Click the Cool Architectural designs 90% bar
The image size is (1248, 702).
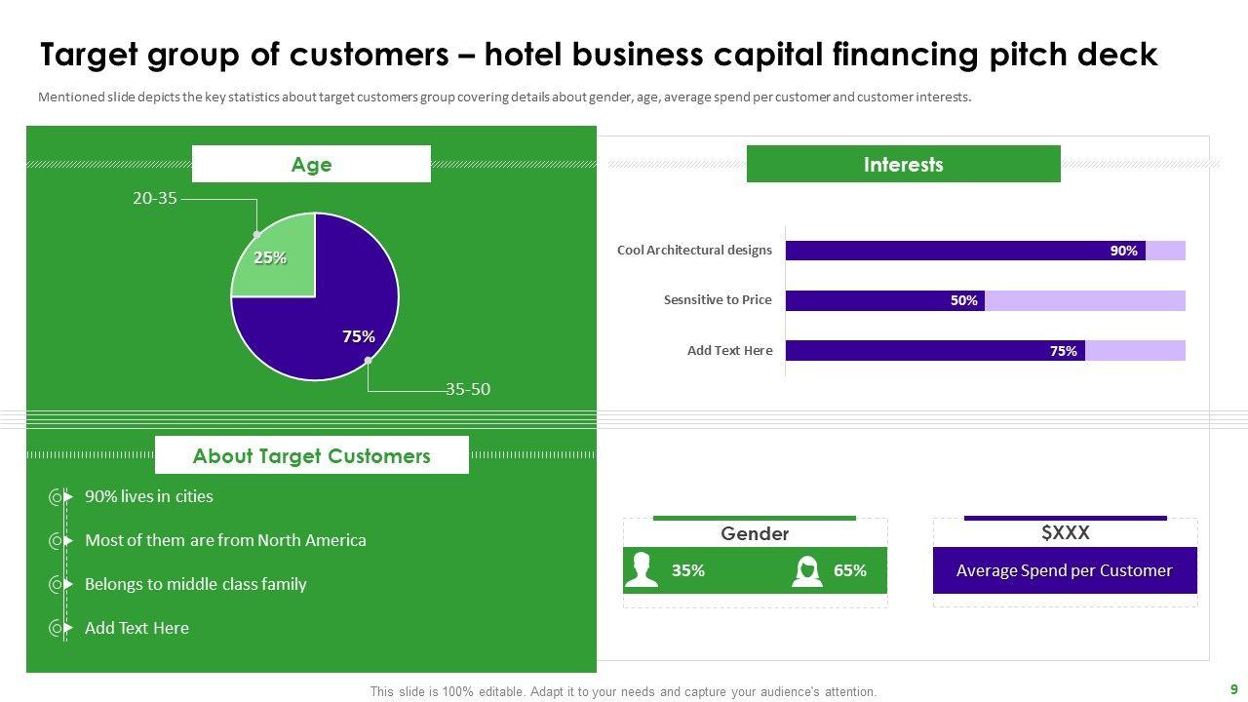pyautogui.click(x=965, y=251)
